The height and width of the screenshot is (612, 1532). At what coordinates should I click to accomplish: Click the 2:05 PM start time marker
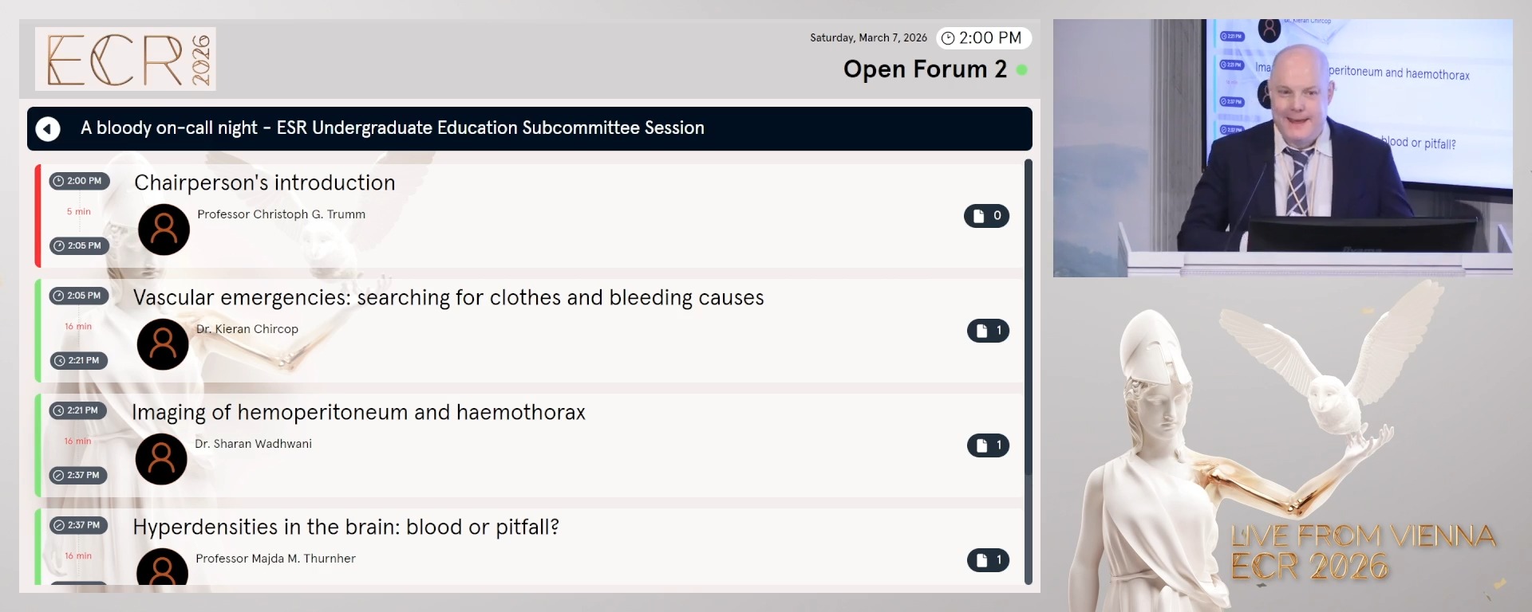79,296
